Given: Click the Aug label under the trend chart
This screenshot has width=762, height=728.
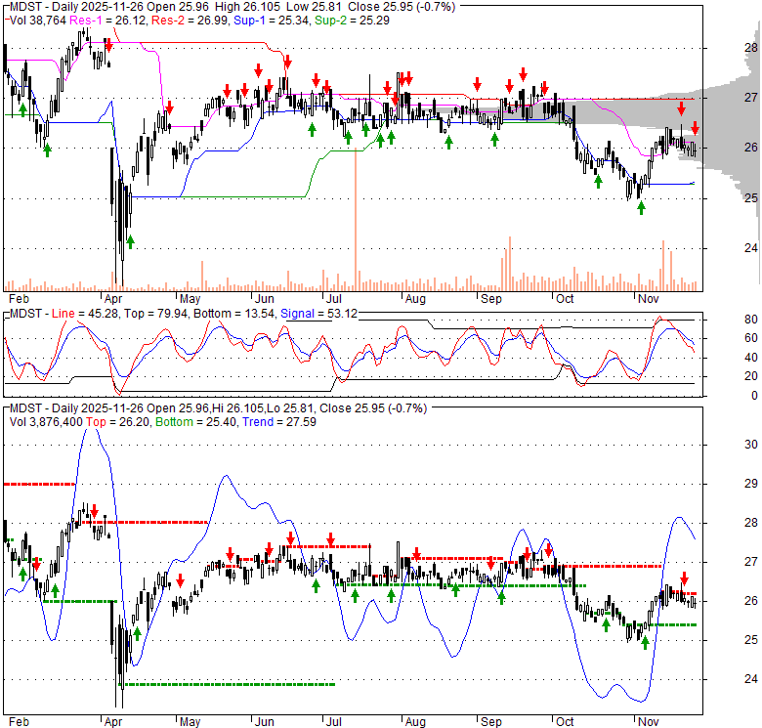Looking at the screenshot, I should [415, 722].
